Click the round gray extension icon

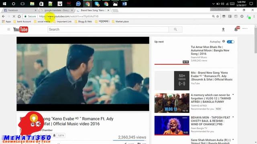[x=242, y=16]
